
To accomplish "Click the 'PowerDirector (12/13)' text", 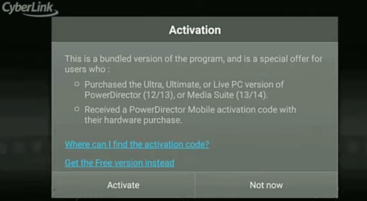I will coord(128,95).
